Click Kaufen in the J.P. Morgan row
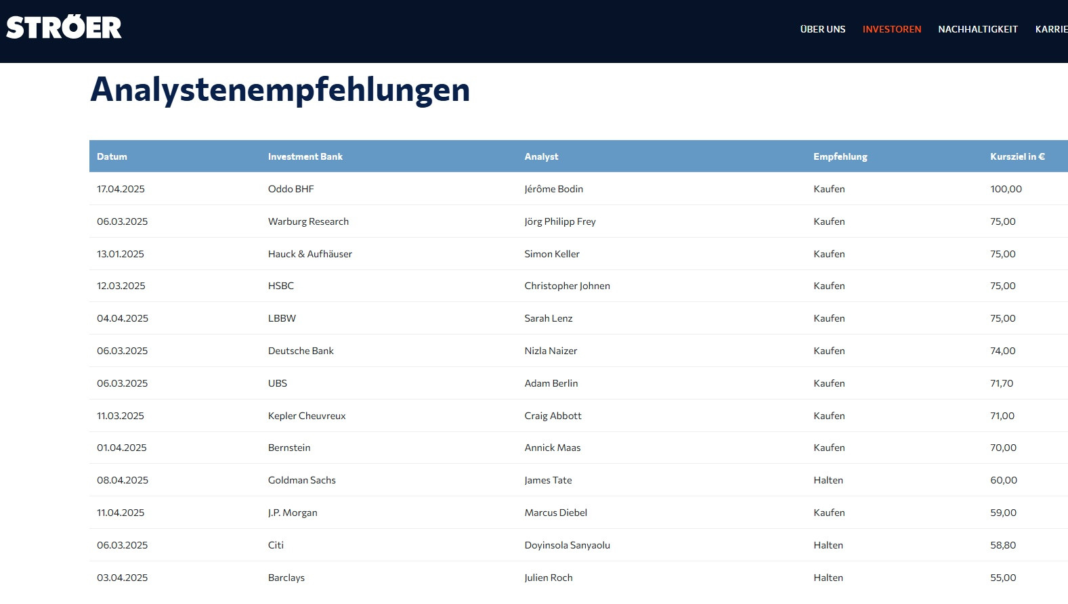 (x=829, y=513)
